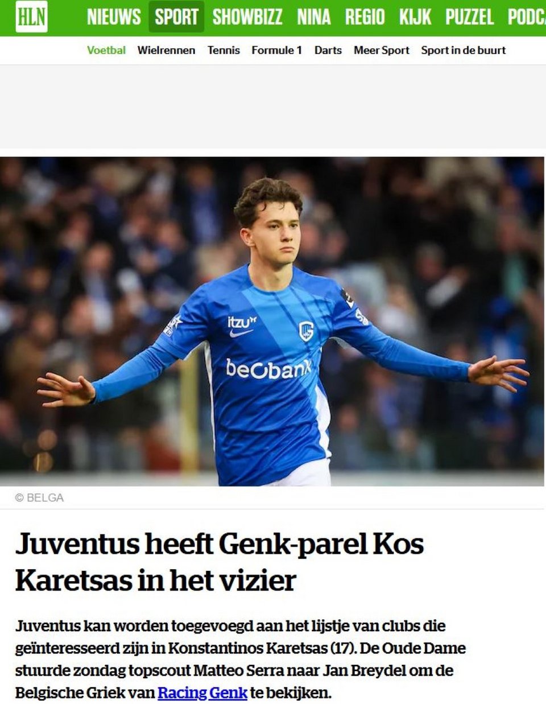Open the Tennis subcategory

tap(224, 50)
